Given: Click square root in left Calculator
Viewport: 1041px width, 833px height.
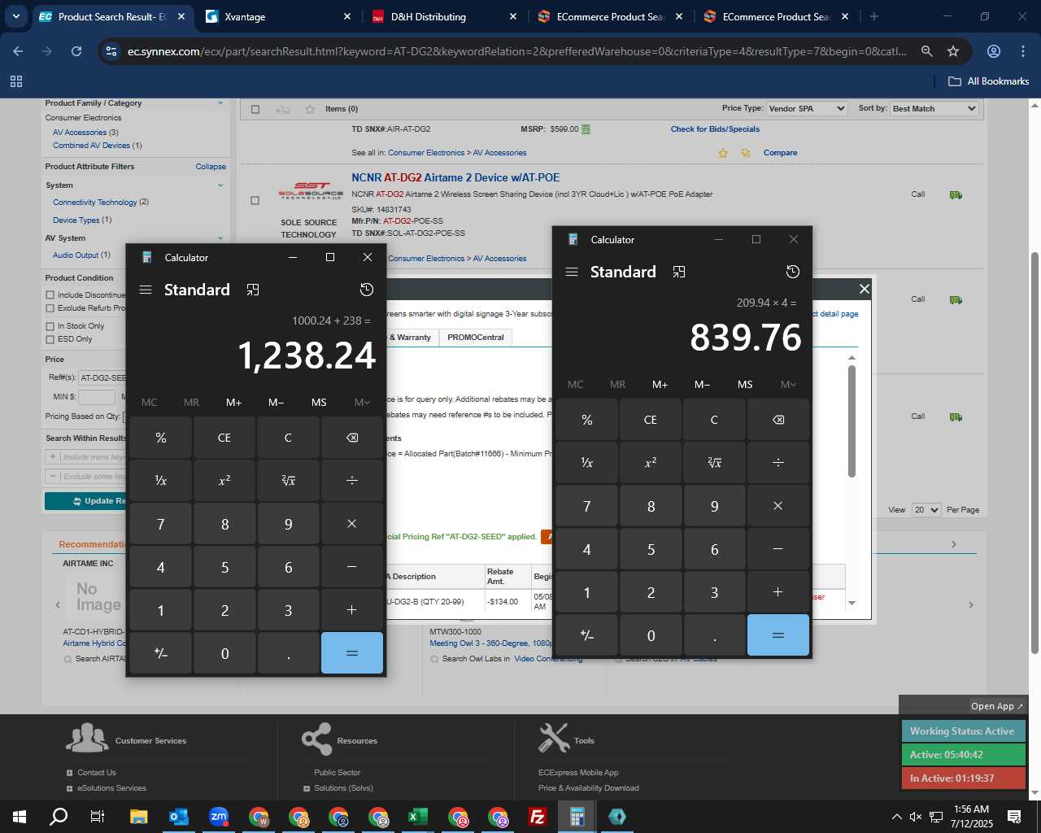Looking at the screenshot, I should coord(288,481).
